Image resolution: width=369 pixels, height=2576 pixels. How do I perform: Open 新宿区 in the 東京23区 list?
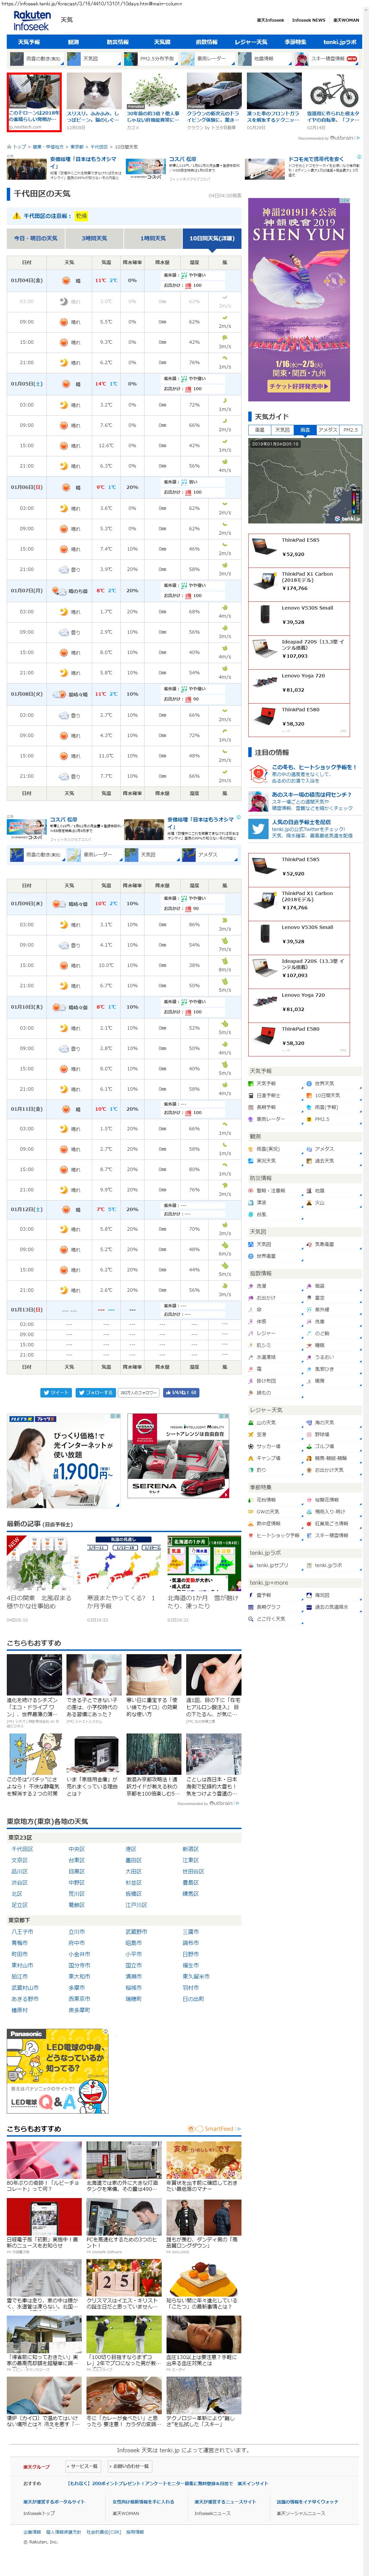[x=191, y=1849]
